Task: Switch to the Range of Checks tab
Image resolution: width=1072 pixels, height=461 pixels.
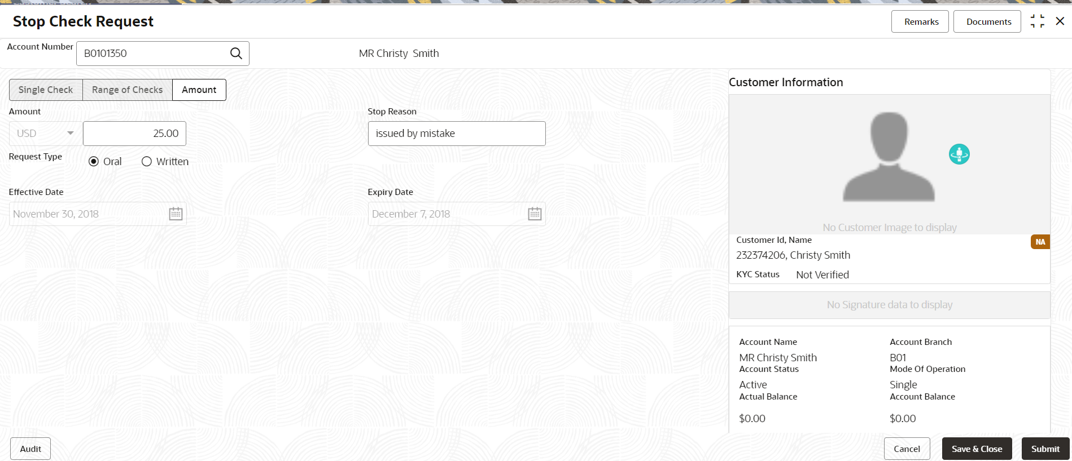Action: coord(128,90)
